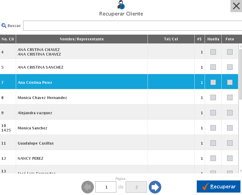Check the Huella box for Alejandra vazquez
Viewport: 242px width, 195px height.
[213, 113]
